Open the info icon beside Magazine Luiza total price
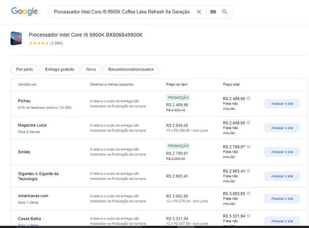309x228 pixels. pos(248,122)
